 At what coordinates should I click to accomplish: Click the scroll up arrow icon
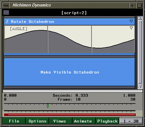140,18
